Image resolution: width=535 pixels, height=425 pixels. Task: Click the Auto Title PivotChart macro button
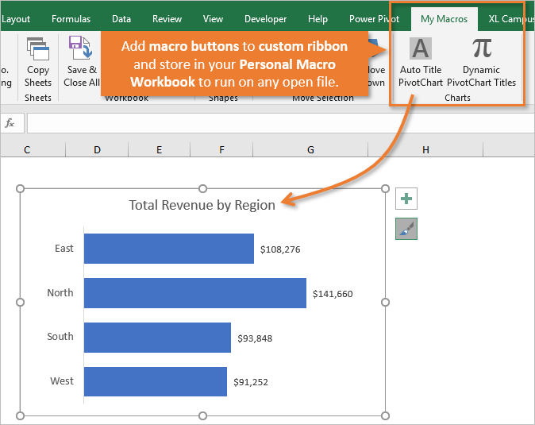(x=421, y=62)
